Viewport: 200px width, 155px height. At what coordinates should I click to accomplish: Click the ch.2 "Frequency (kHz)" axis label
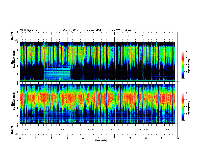point(14,101)
